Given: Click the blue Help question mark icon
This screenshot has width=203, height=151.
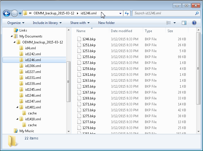Looking at the screenshot, I should click(x=194, y=23).
